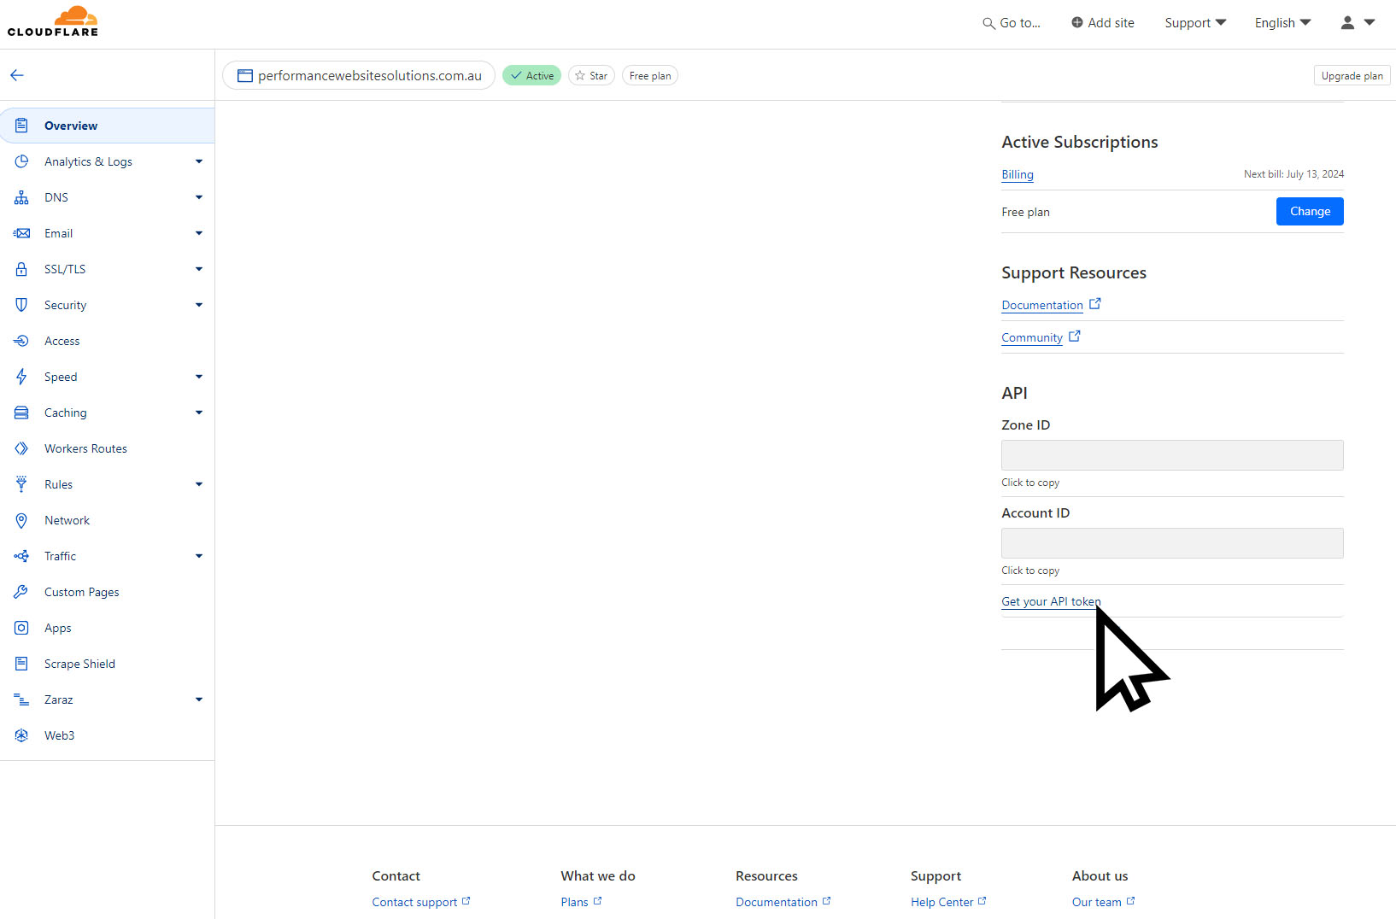The height and width of the screenshot is (919, 1396).
Task: Select the DNS sidebar icon
Action: pyautogui.click(x=21, y=197)
